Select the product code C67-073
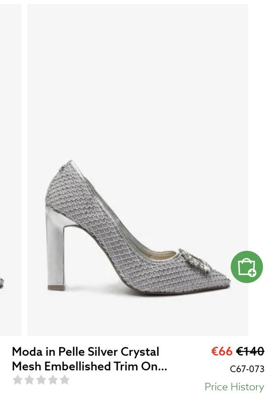This screenshot has width=276, height=405. pos(247,369)
